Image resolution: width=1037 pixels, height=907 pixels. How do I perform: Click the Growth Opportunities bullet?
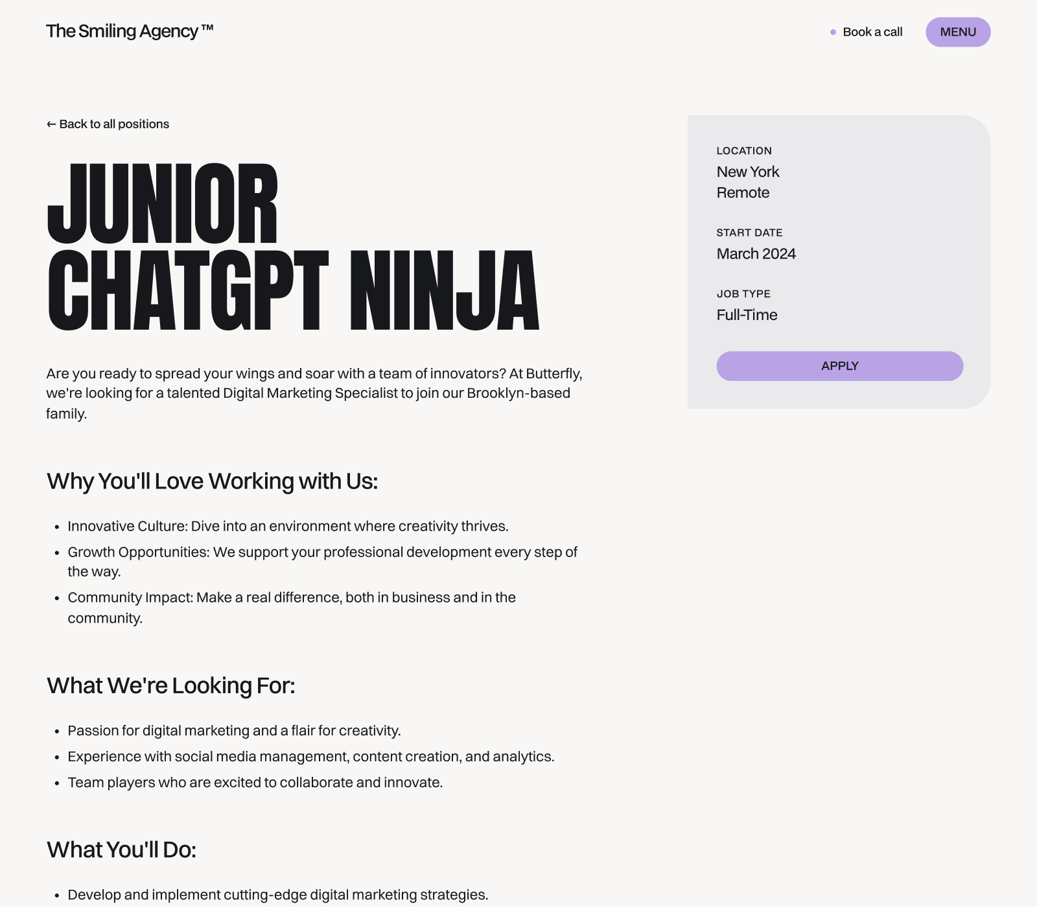(x=322, y=562)
